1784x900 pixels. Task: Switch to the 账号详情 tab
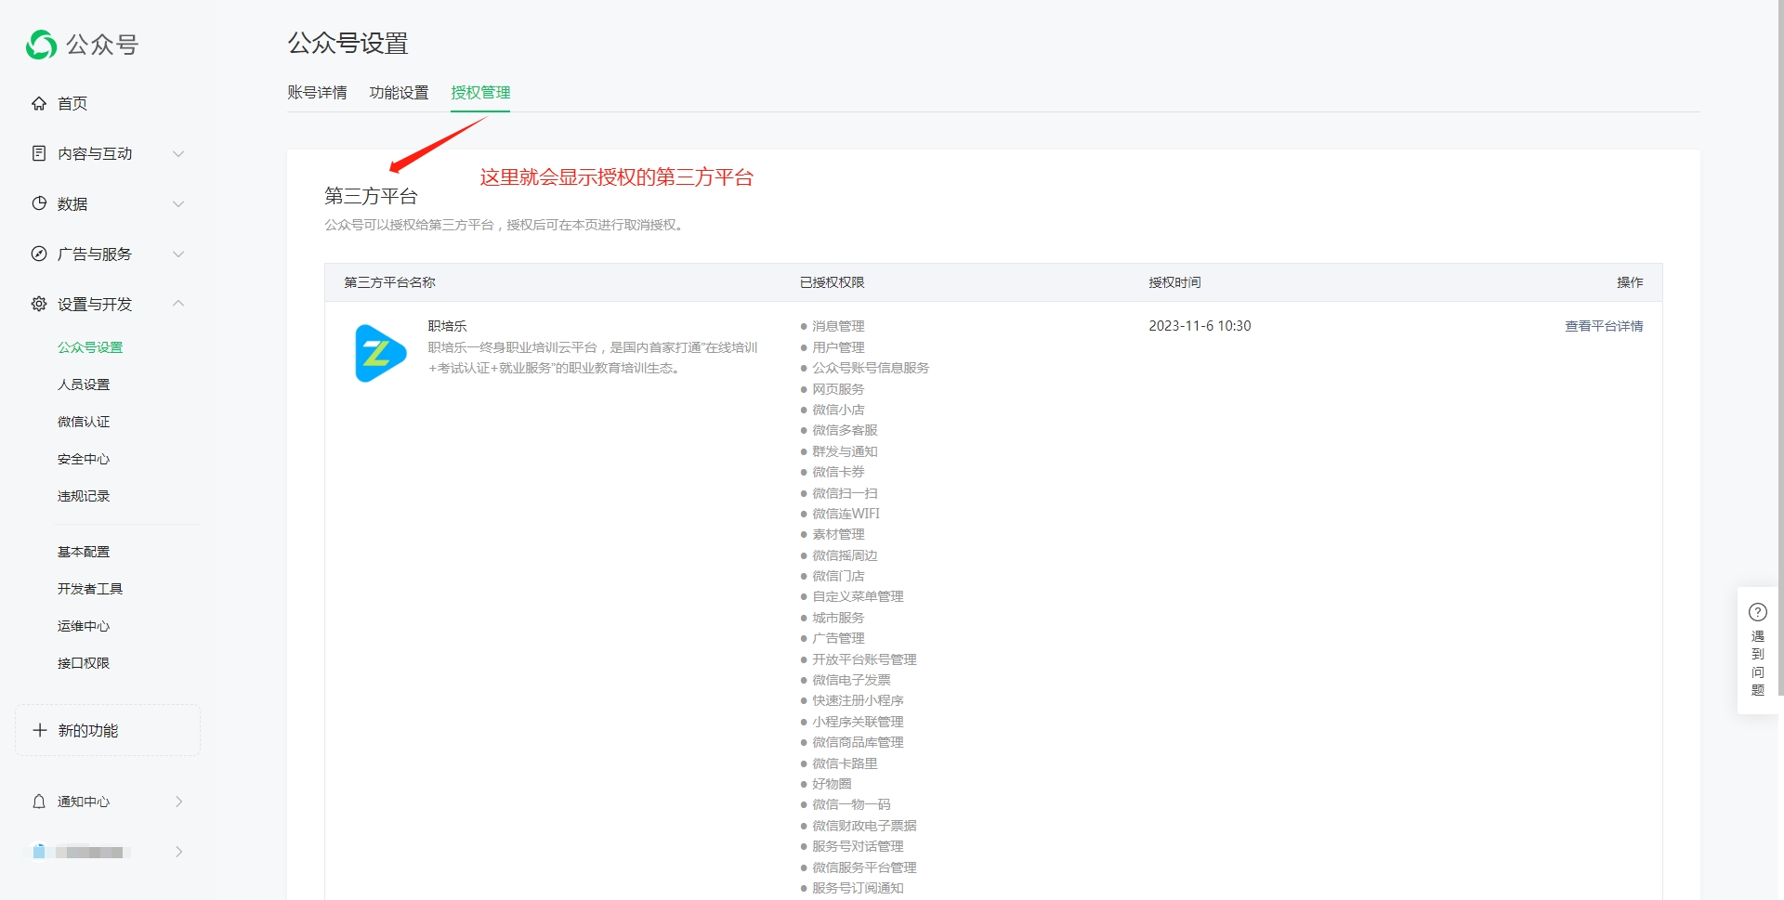[317, 93]
